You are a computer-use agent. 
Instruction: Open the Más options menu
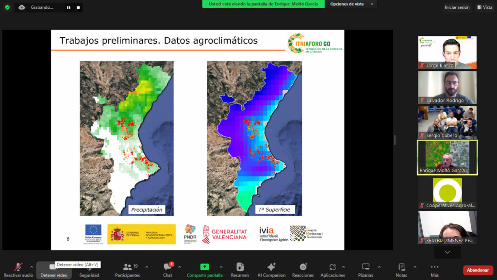[434, 270]
